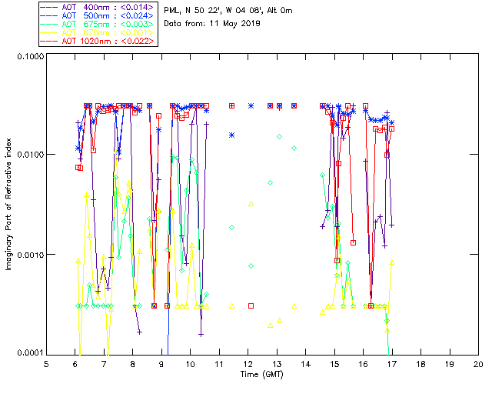
Task: Click the 20 tick on the time axis
Action: (x=478, y=363)
